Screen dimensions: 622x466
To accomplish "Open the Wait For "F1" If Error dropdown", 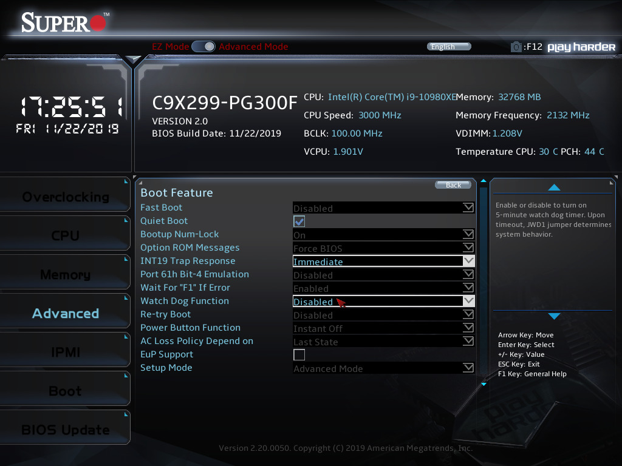I will [384, 288].
